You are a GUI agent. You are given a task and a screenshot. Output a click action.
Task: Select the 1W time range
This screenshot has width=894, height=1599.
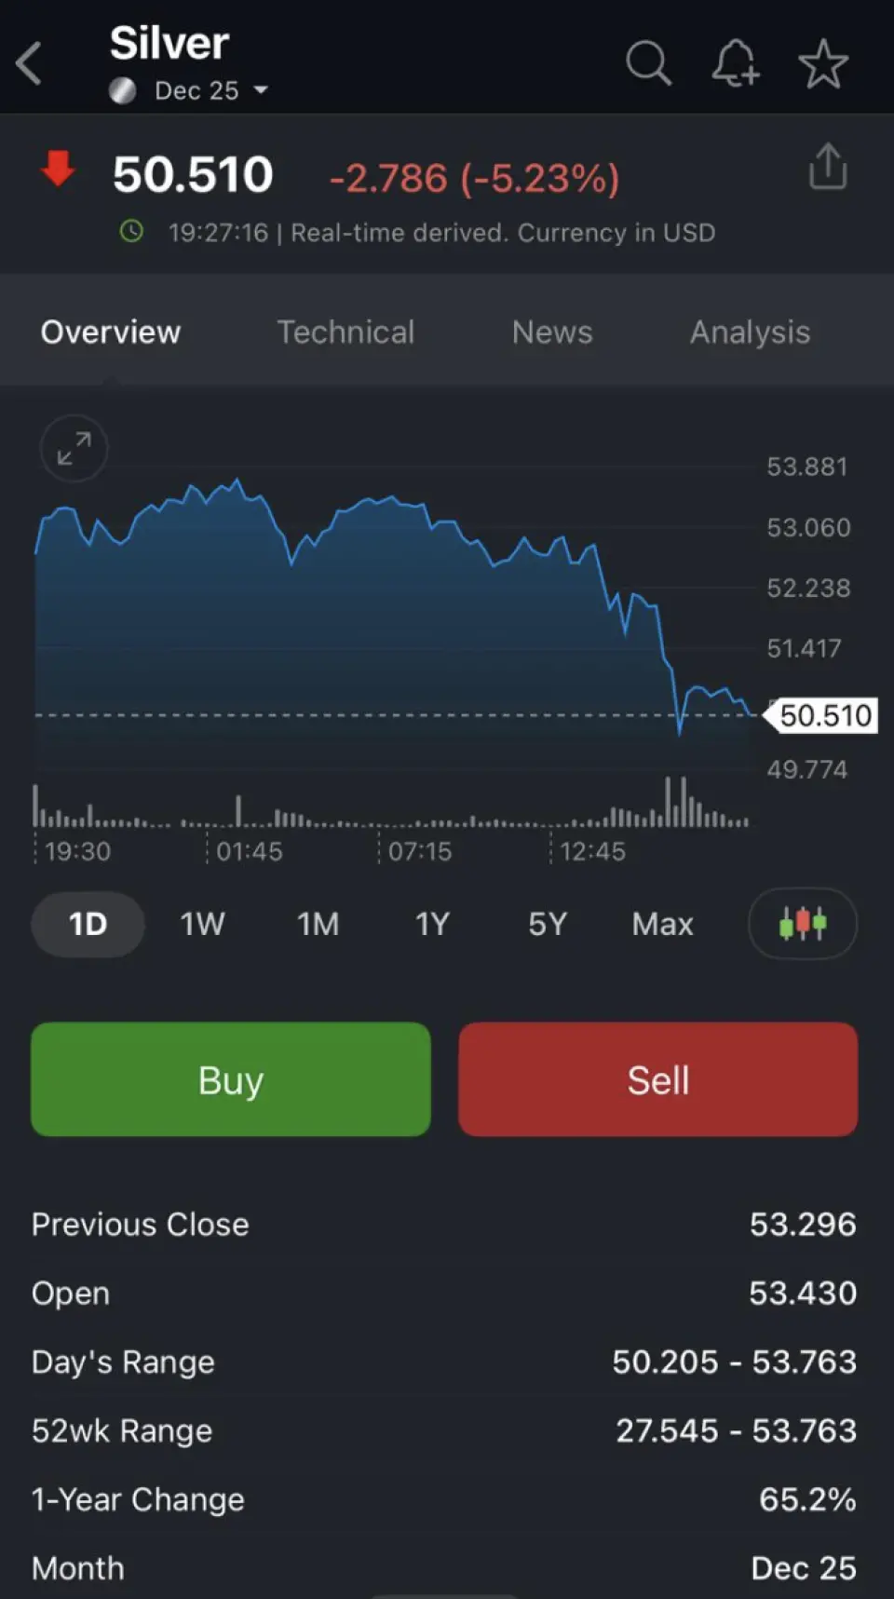pos(202,924)
